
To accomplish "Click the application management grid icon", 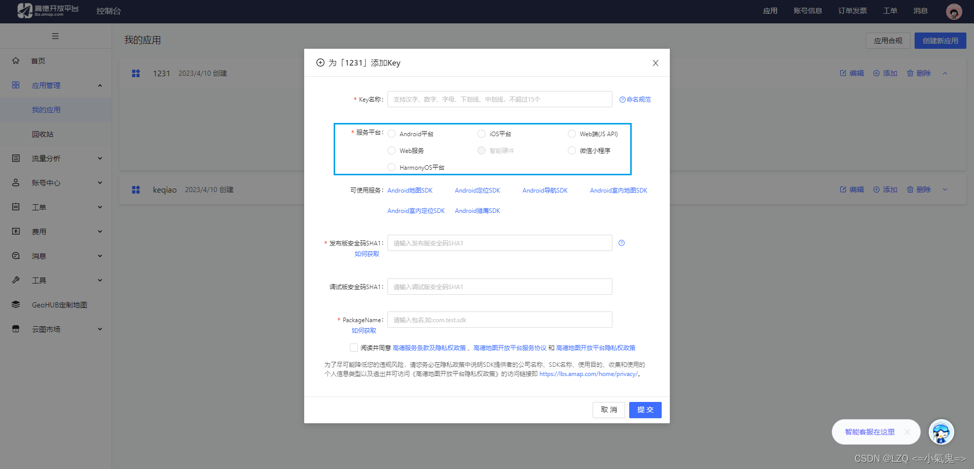I will [x=16, y=85].
